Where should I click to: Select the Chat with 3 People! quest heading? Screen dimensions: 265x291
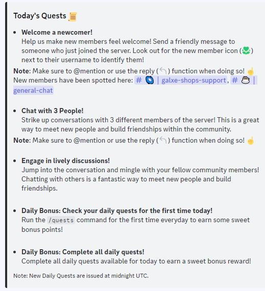53,111
